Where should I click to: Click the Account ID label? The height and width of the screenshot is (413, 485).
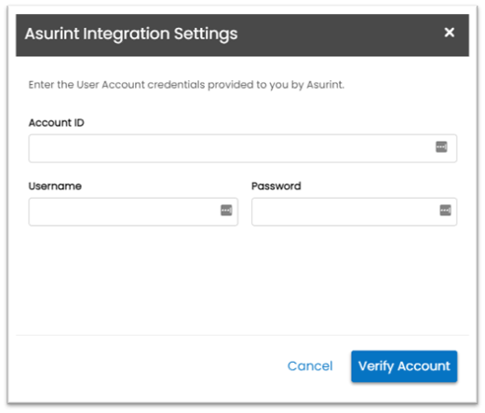coord(57,123)
